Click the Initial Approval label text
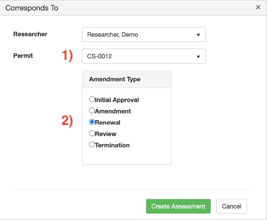The image size is (267, 220). click(117, 100)
